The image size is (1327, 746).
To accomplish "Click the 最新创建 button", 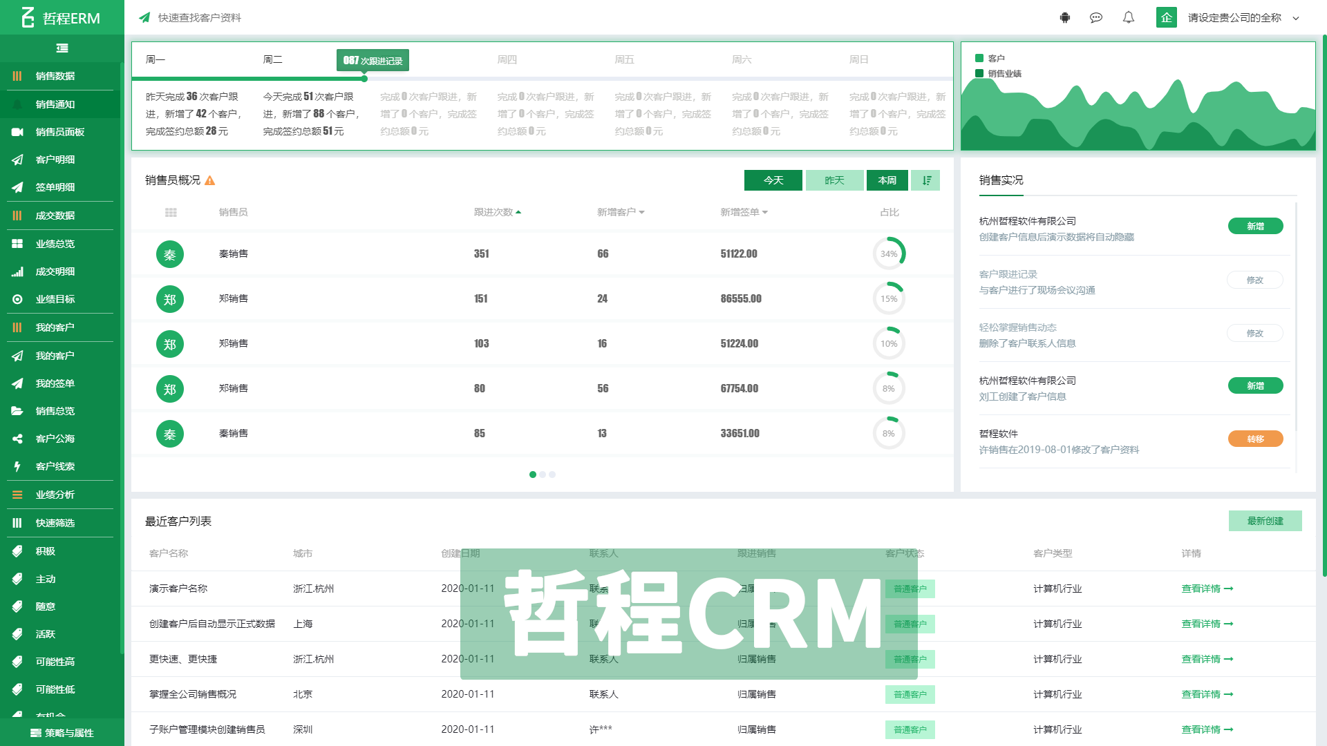I will (x=1265, y=521).
